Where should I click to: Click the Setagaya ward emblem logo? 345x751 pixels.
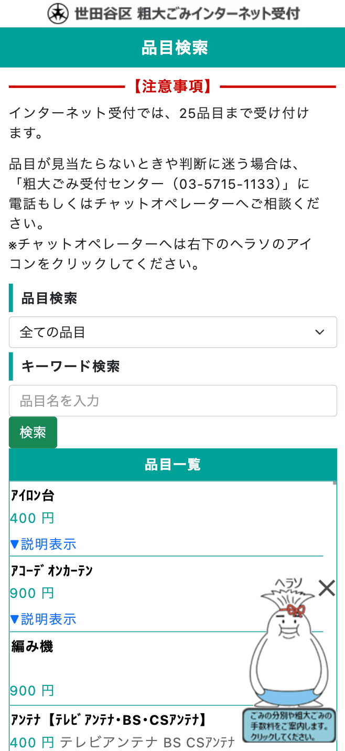tap(58, 14)
